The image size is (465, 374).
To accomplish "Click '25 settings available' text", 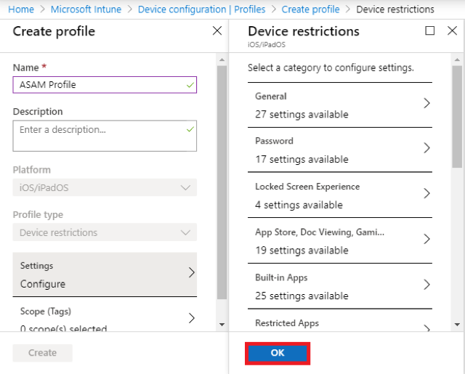I will point(302,296).
